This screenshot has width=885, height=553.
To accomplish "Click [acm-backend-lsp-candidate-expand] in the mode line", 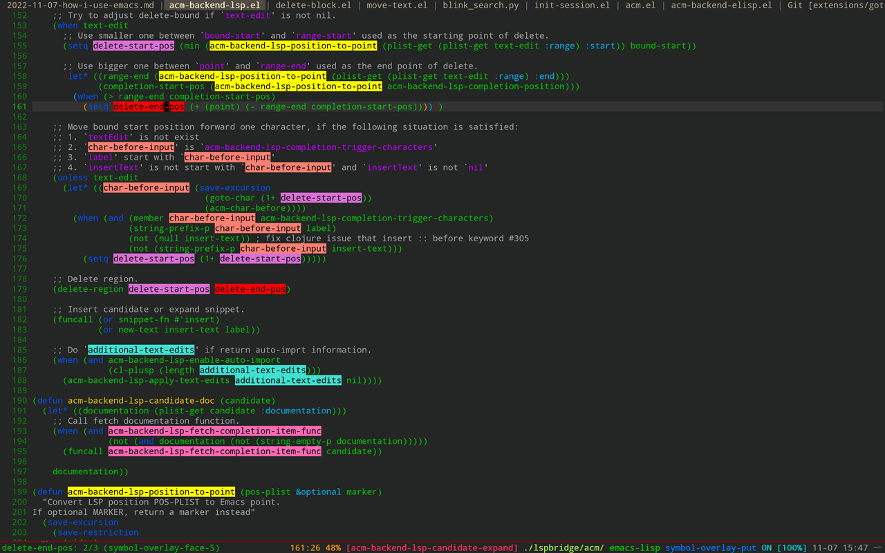I will coord(432,548).
